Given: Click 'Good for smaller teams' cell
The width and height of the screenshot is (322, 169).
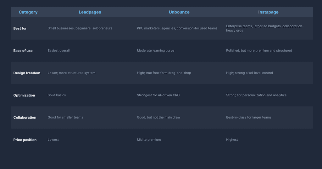Looking at the screenshot, I should (65, 117).
